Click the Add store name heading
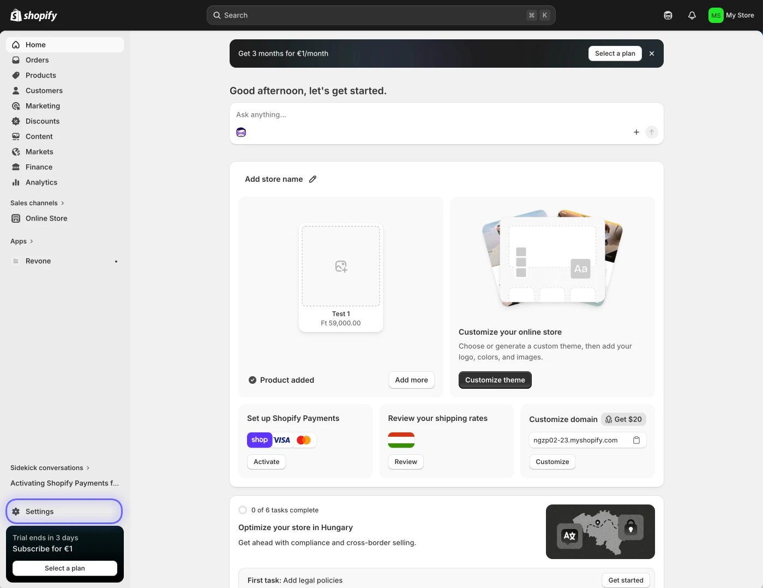 tap(274, 179)
